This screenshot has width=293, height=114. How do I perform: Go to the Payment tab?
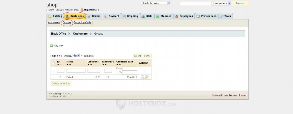[x=112, y=16]
